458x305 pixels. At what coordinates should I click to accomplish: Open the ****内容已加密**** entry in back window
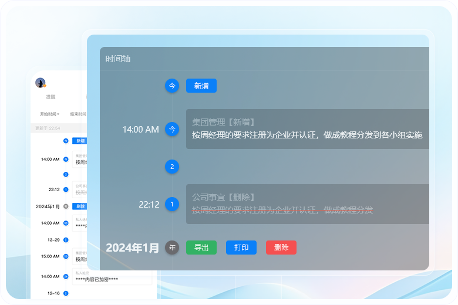click(x=112, y=277)
